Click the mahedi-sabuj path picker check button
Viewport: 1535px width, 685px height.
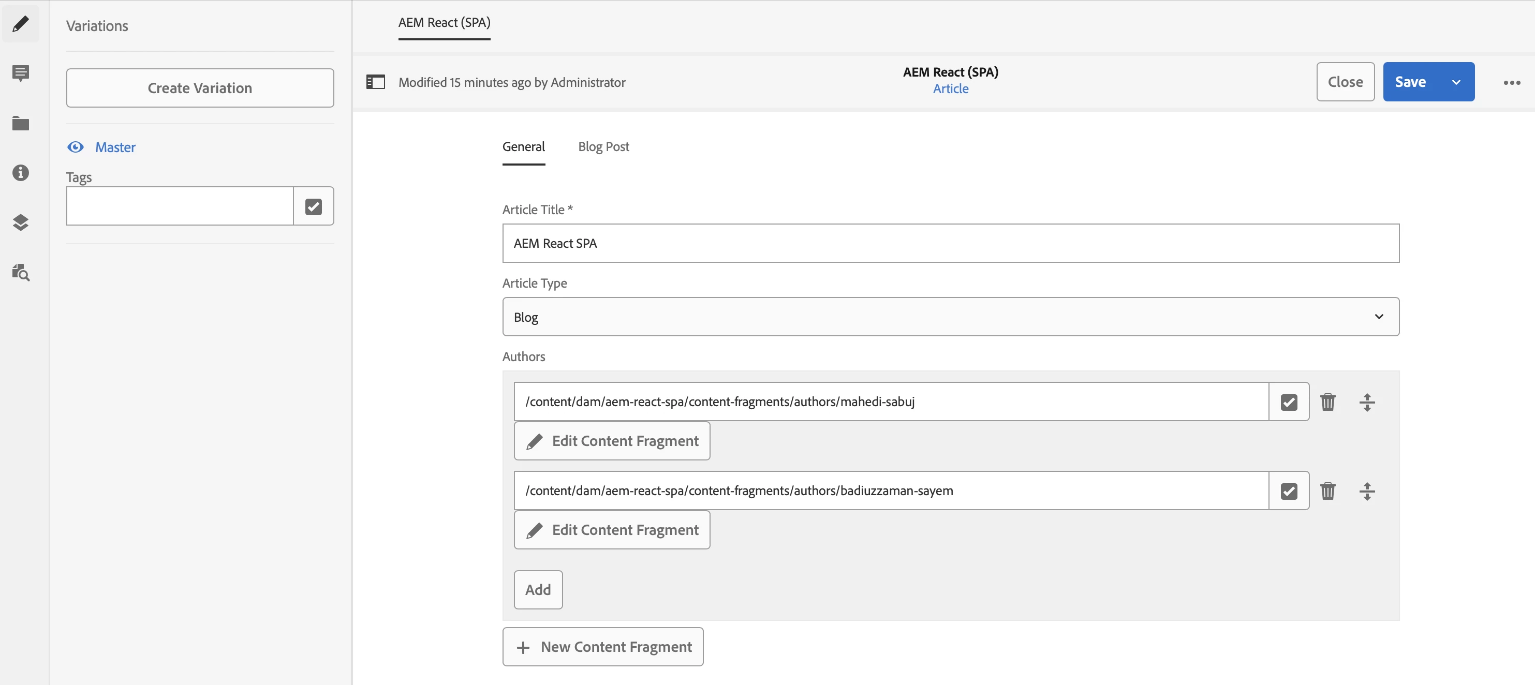(1288, 402)
